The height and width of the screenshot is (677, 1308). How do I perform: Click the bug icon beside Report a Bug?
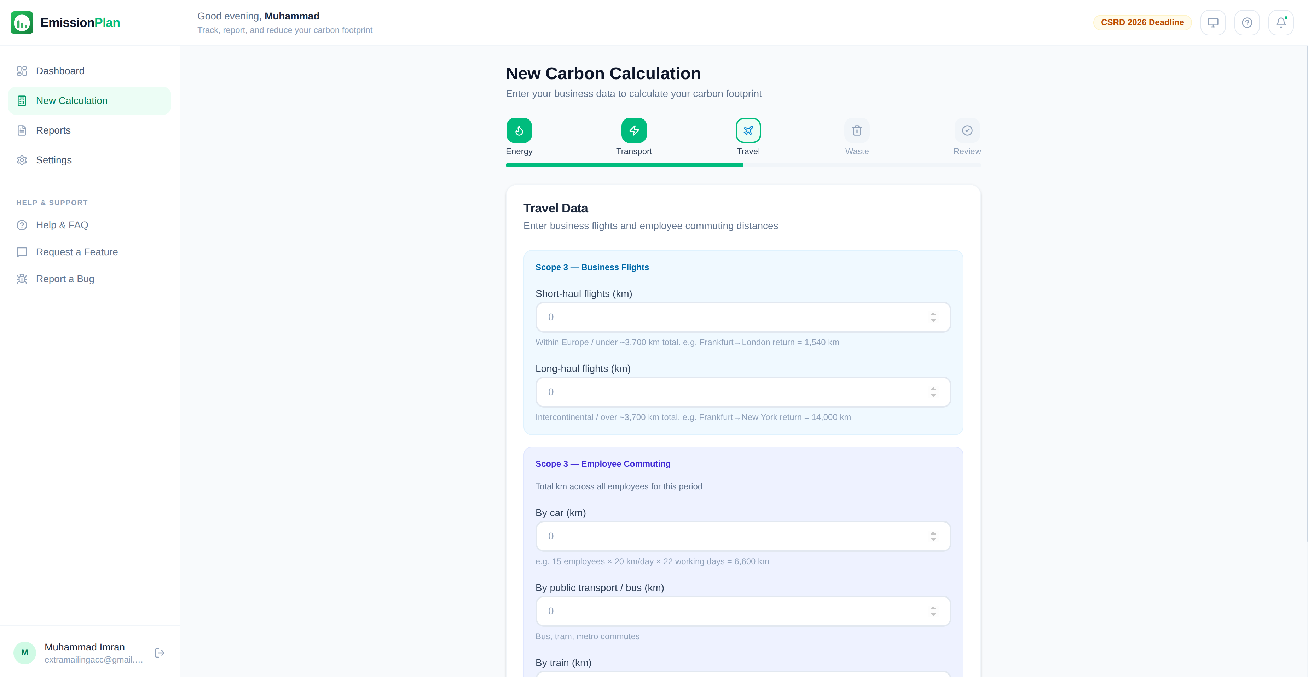(x=22, y=279)
